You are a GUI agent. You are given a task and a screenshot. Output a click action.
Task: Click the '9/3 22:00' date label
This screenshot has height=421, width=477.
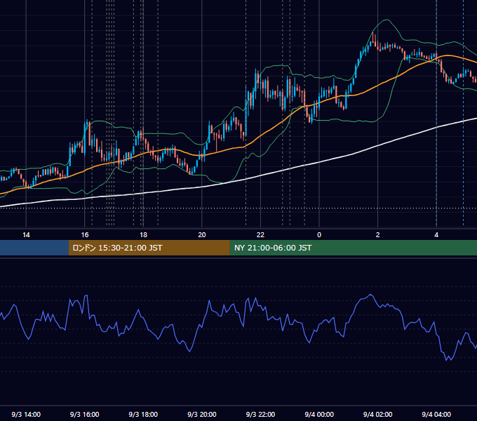coord(260,414)
